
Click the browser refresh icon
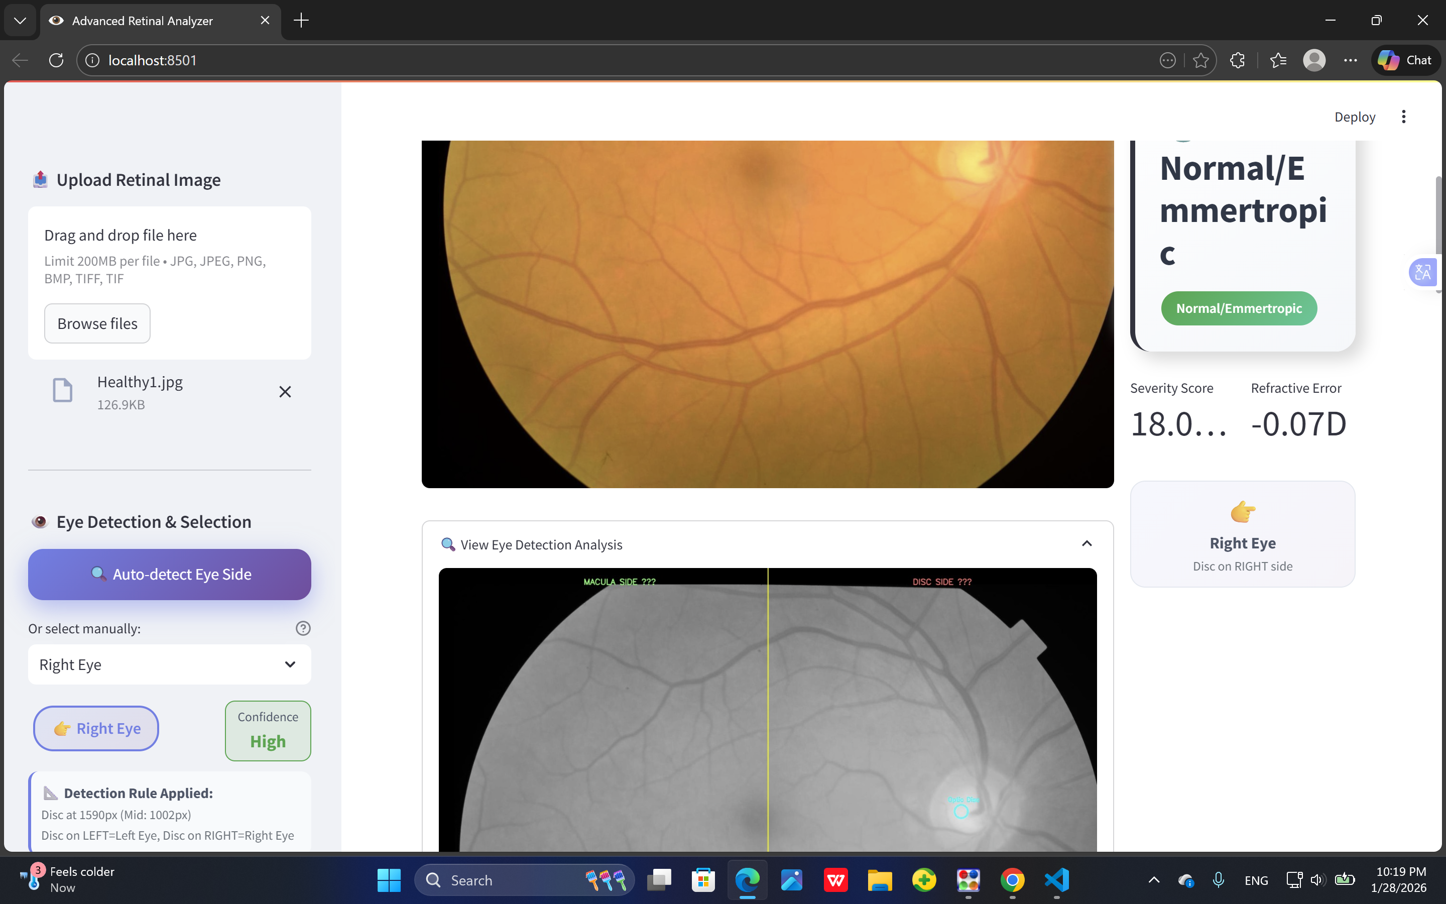tap(56, 60)
